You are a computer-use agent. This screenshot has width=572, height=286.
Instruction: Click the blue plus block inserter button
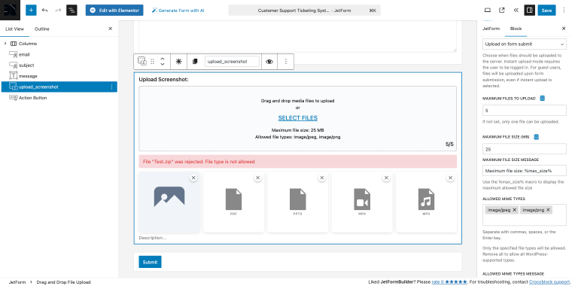[x=31, y=11]
